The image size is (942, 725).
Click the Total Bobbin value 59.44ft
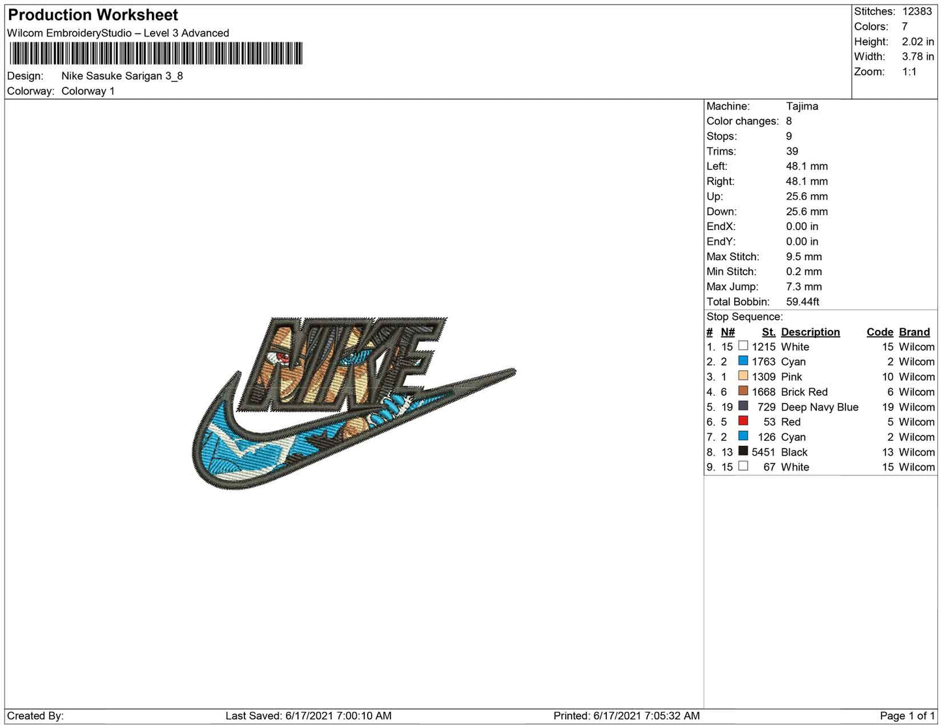(802, 301)
